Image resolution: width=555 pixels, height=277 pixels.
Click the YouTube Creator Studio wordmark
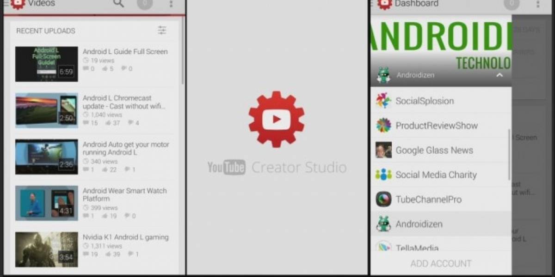277,167
